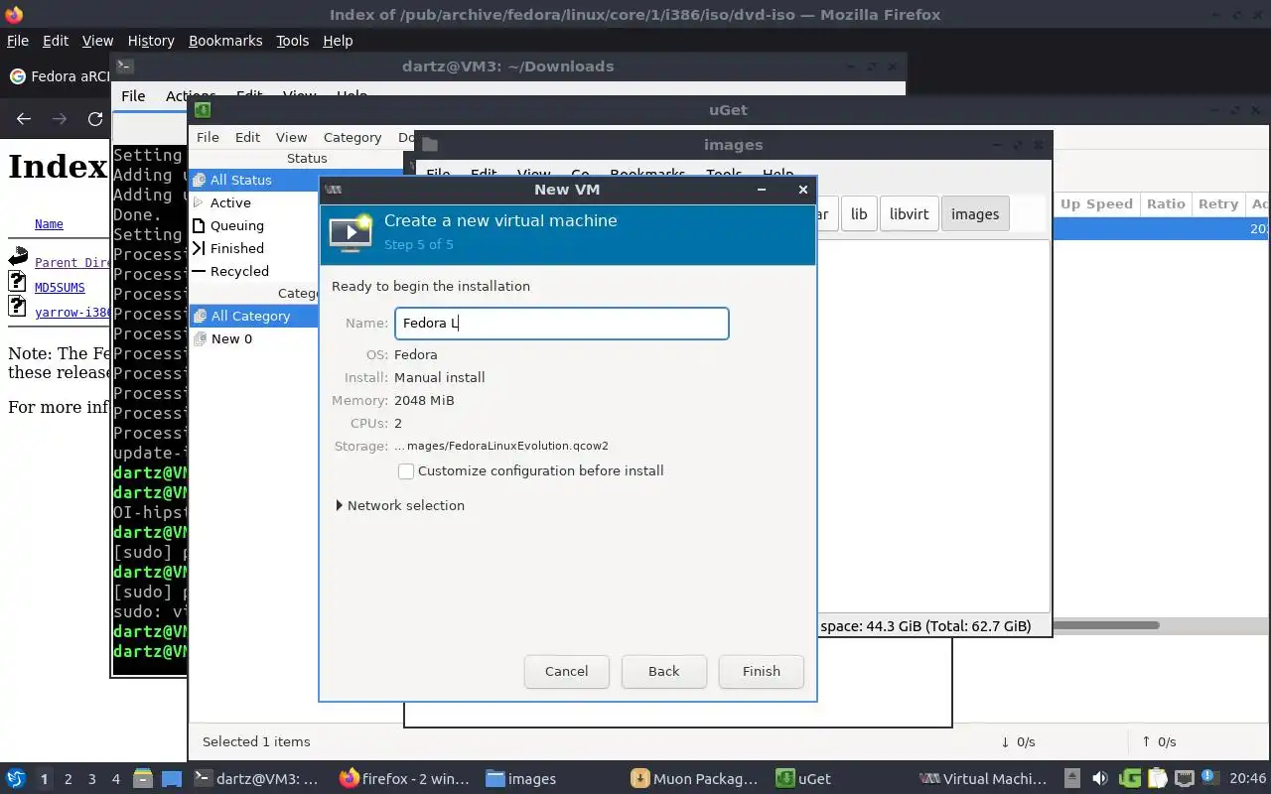Click the volume speaker tray icon
The image size is (1271, 794).
click(x=1099, y=779)
